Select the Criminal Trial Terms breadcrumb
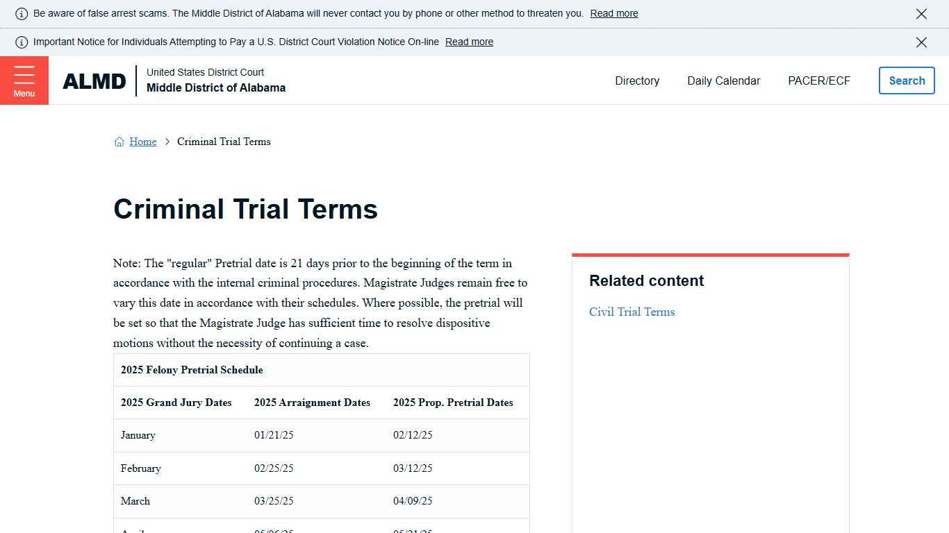Viewport: 949px width, 533px height. 224,142
